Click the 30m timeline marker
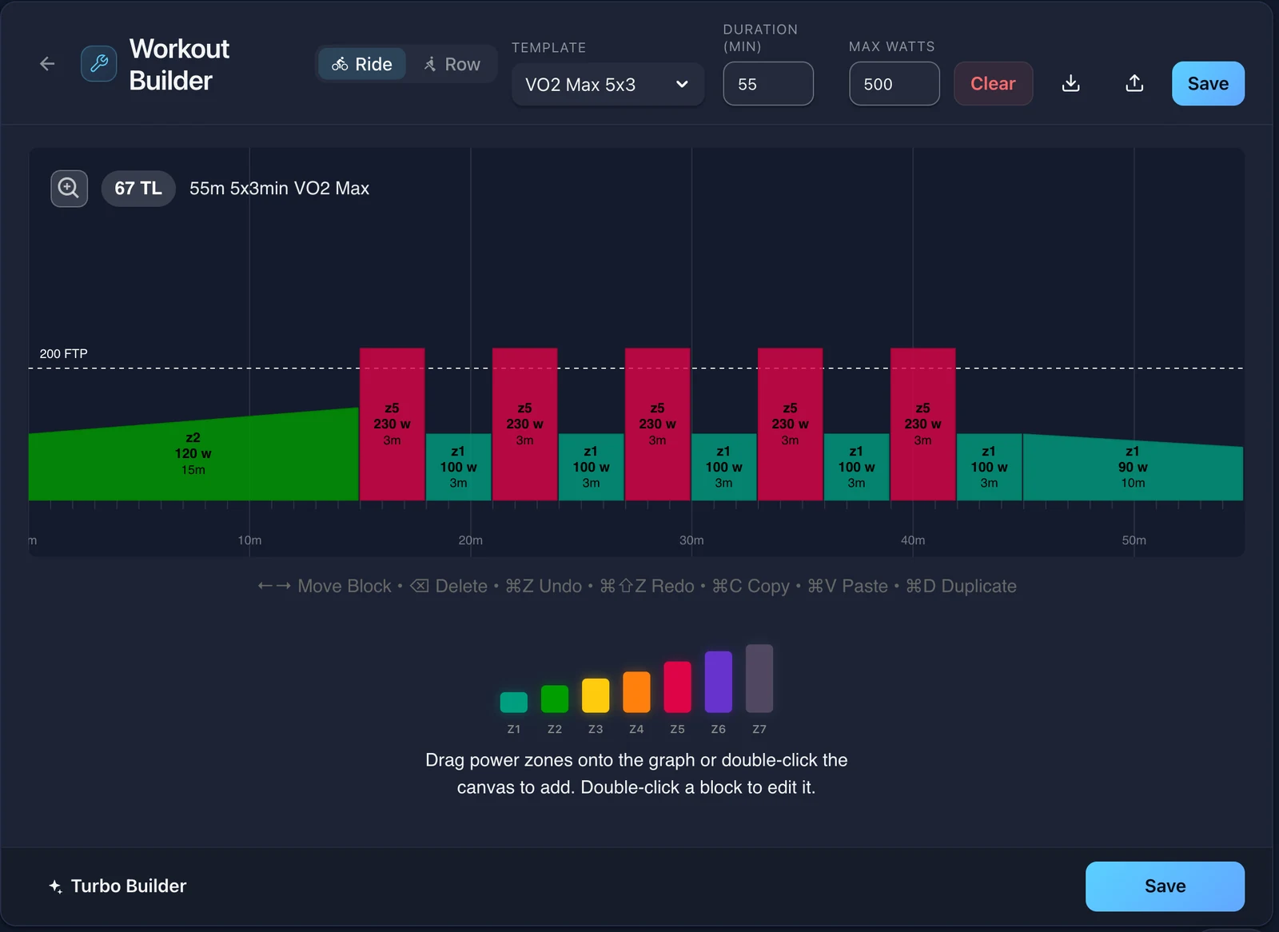1279x932 pixels. click(x=691, y=540)
